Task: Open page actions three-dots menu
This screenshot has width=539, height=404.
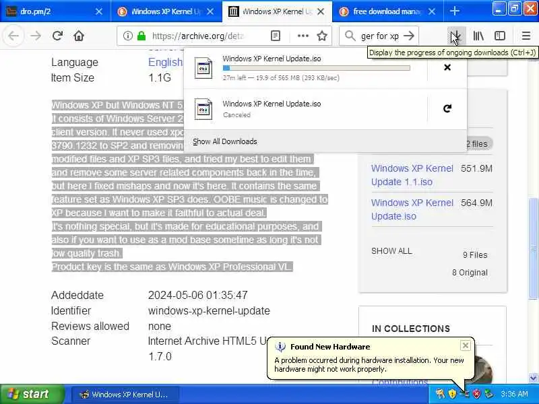Action: tap(303, 36)
